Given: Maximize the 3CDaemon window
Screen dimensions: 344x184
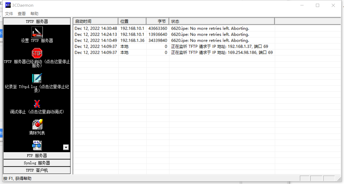Looking at the screenshot, I should (318, 5).
